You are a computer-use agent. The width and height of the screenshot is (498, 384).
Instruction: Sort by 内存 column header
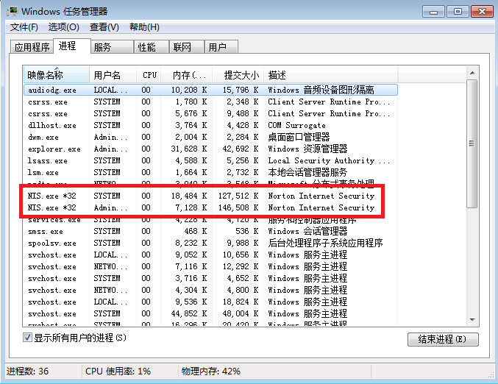[x=190, y=75]
